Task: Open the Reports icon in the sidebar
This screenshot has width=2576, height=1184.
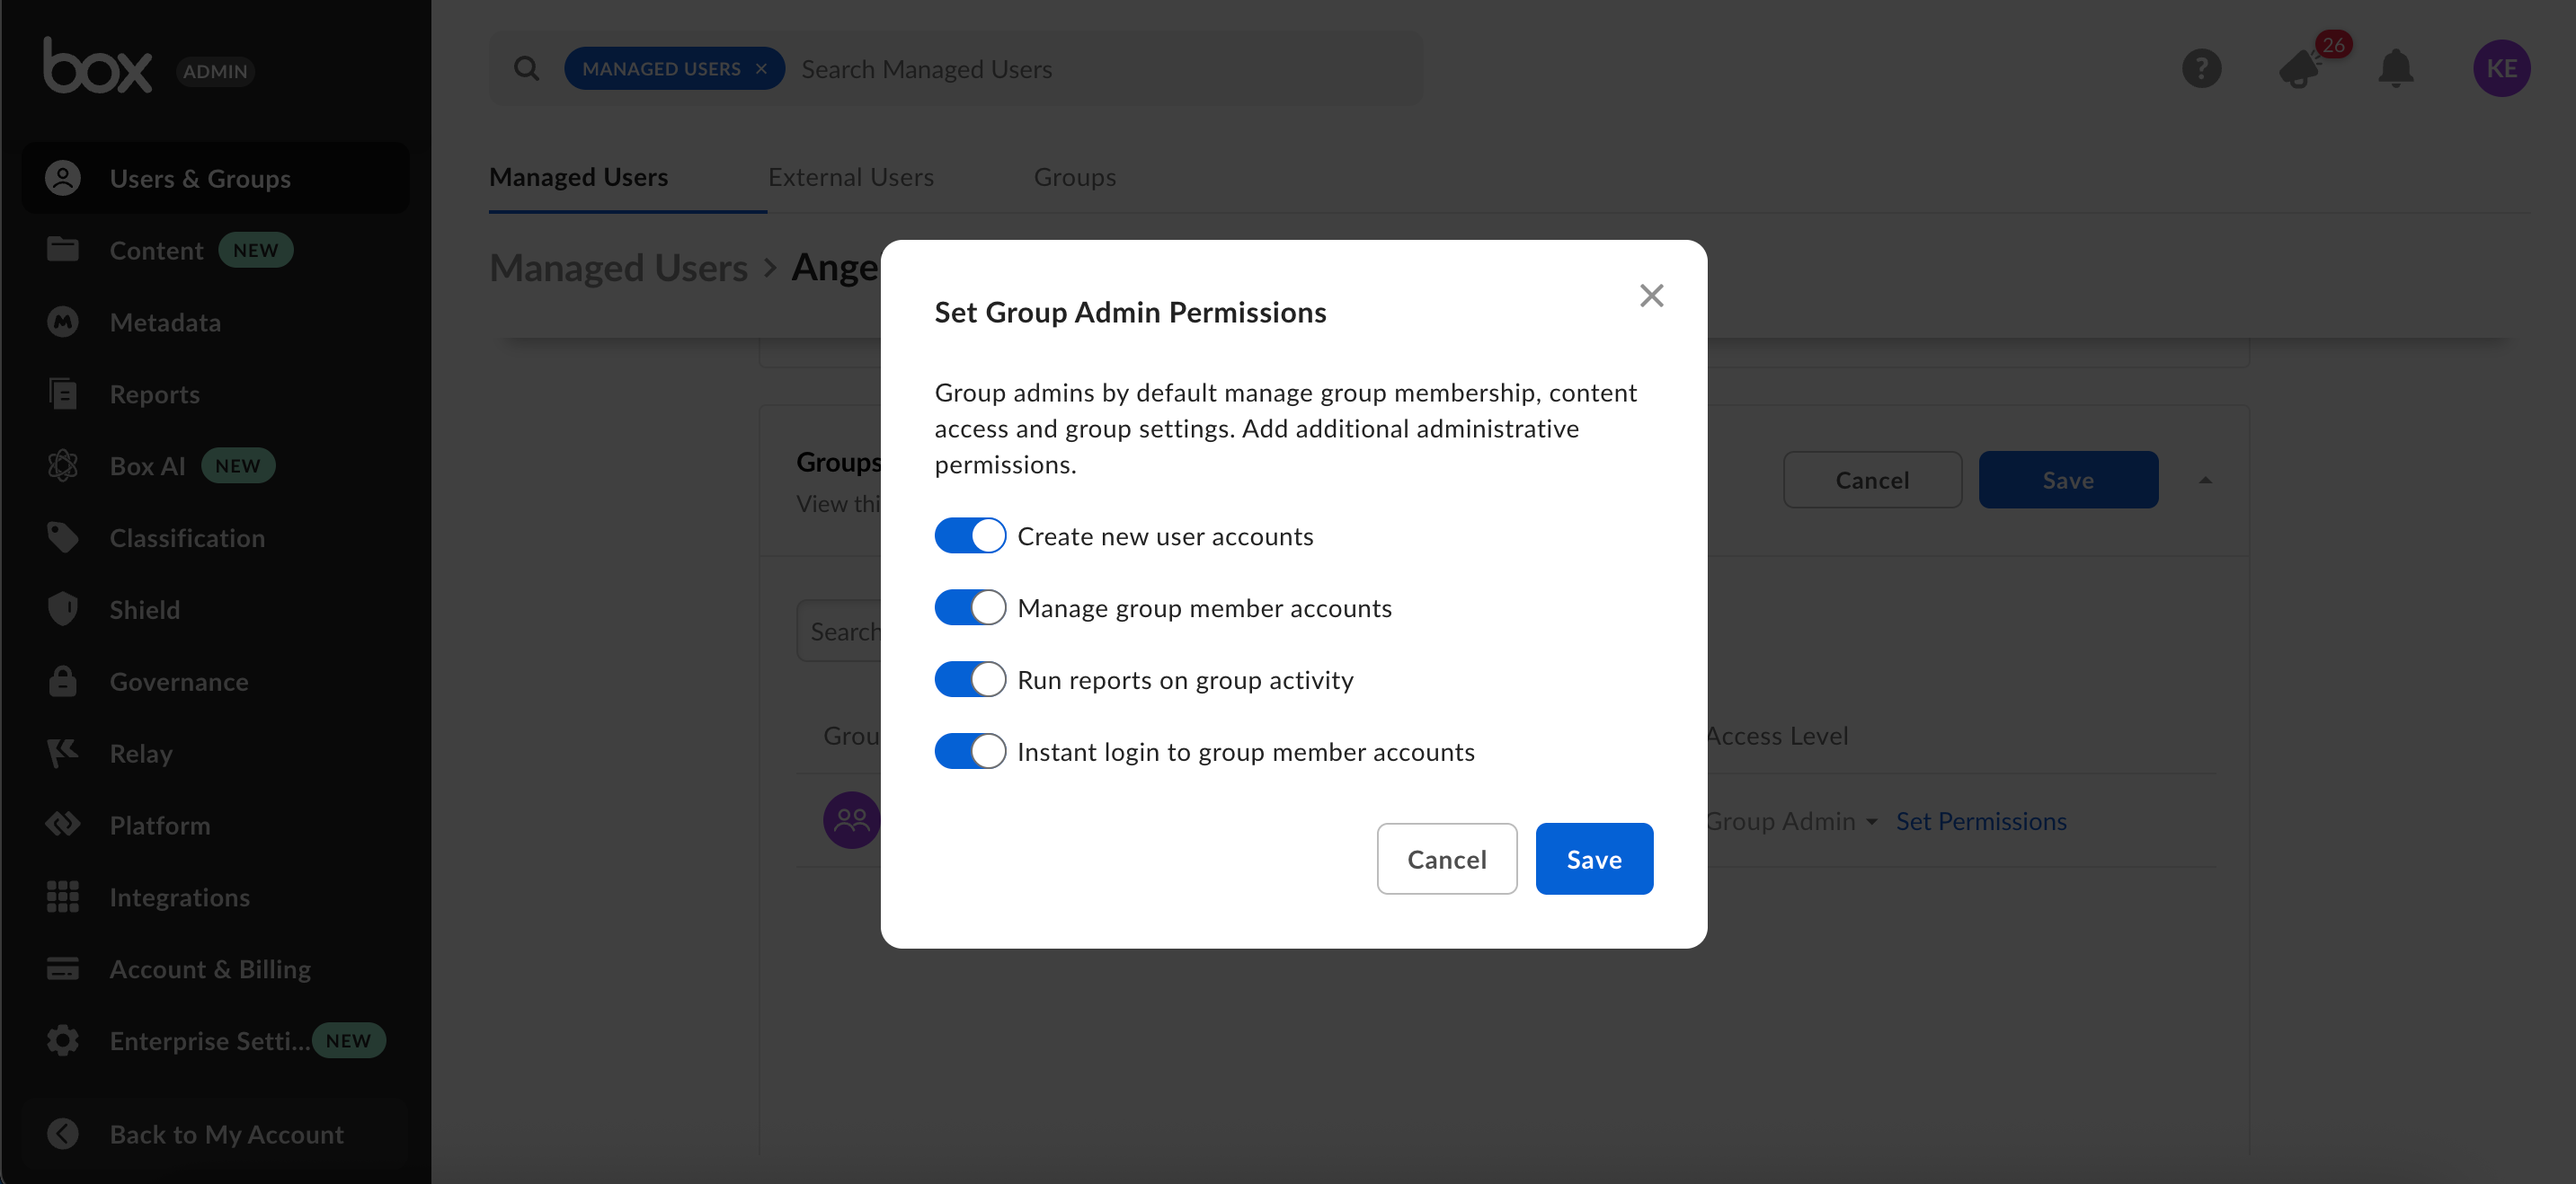Action: coord(63,393)
